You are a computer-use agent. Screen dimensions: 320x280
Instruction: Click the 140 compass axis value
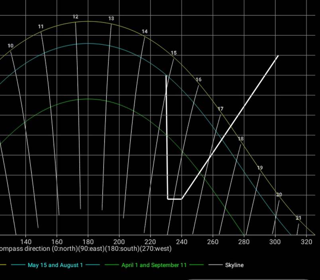(26, 242)
